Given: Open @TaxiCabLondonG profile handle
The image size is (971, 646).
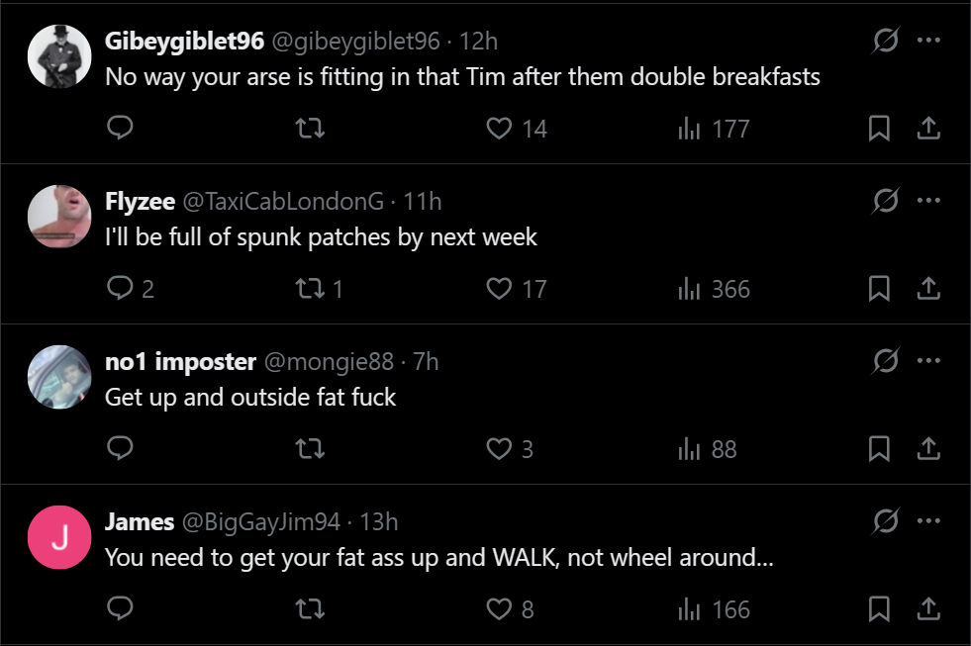Looking at the screenshot, I should click(283, 201).
